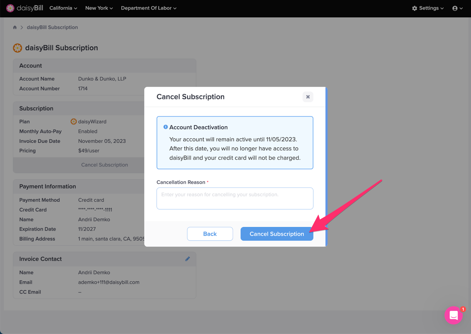This screenshot has width=471, height=334.
Task: Click the Credit card payment method value
Action: tap(91, 200)
